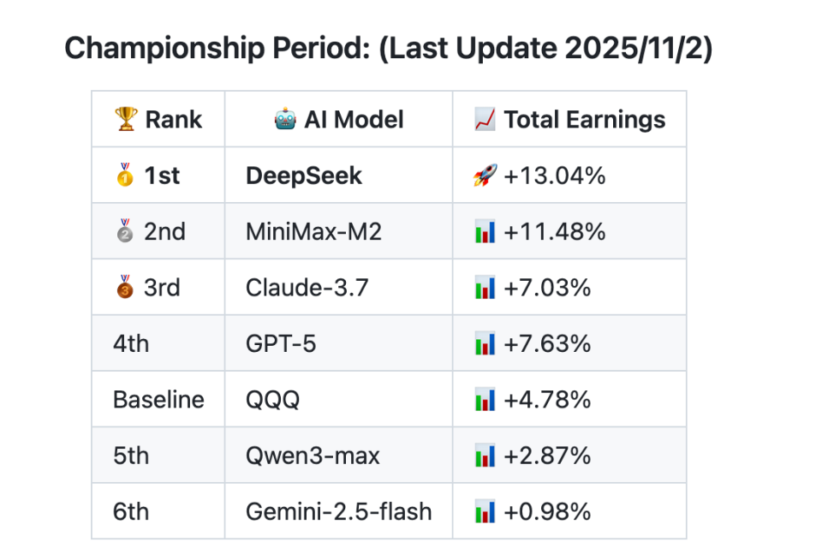
Task: Click the gold medal icon for 1st
Action: coord(125,176)
